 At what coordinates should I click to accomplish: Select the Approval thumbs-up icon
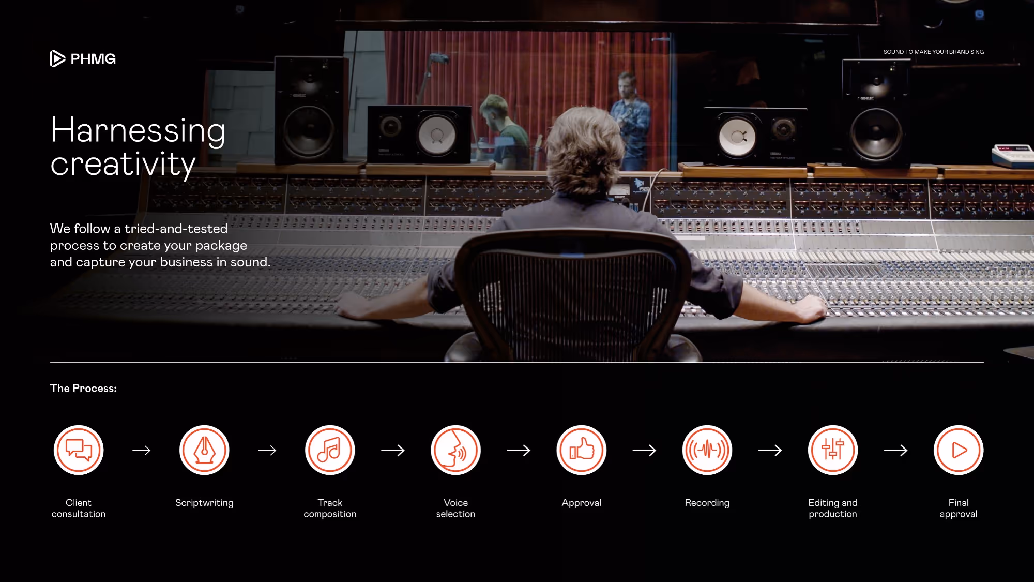581,450
